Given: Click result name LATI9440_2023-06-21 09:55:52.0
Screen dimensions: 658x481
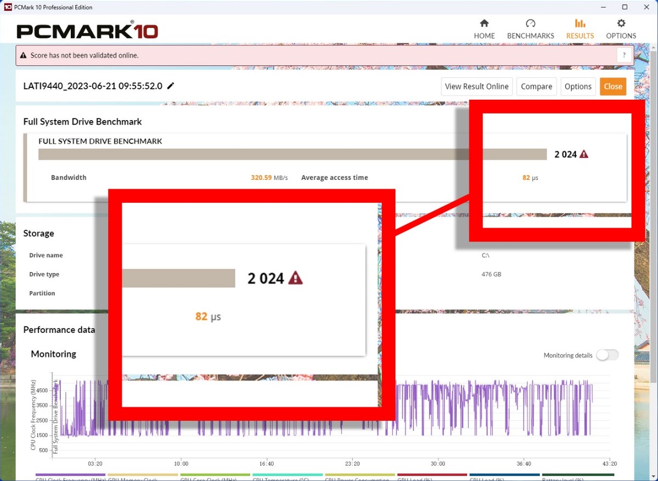Looking at the screenshot, I should (93, 86).
